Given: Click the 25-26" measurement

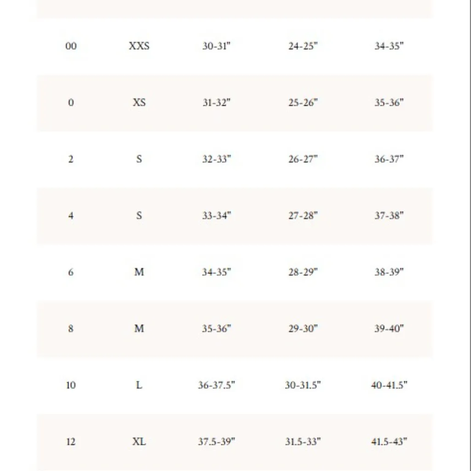Looking at the screenshot, I should [303, 103].
